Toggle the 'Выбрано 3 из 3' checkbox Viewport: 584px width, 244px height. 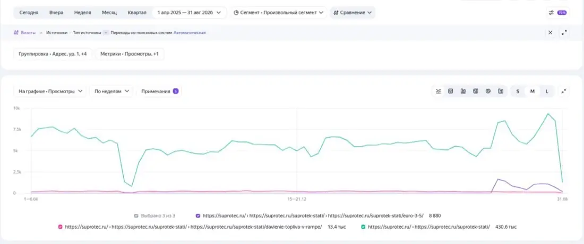(x=136, y=215)
